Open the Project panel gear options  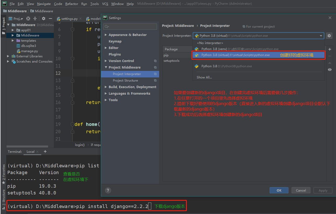click(x=44, y=19)
